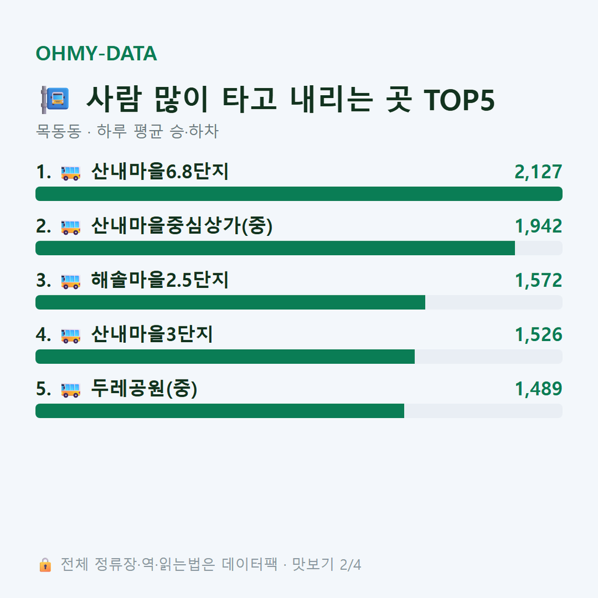598x598 pixels.
Task: Click bus icon beside 산내마을3단지
Action: (71, 335)
